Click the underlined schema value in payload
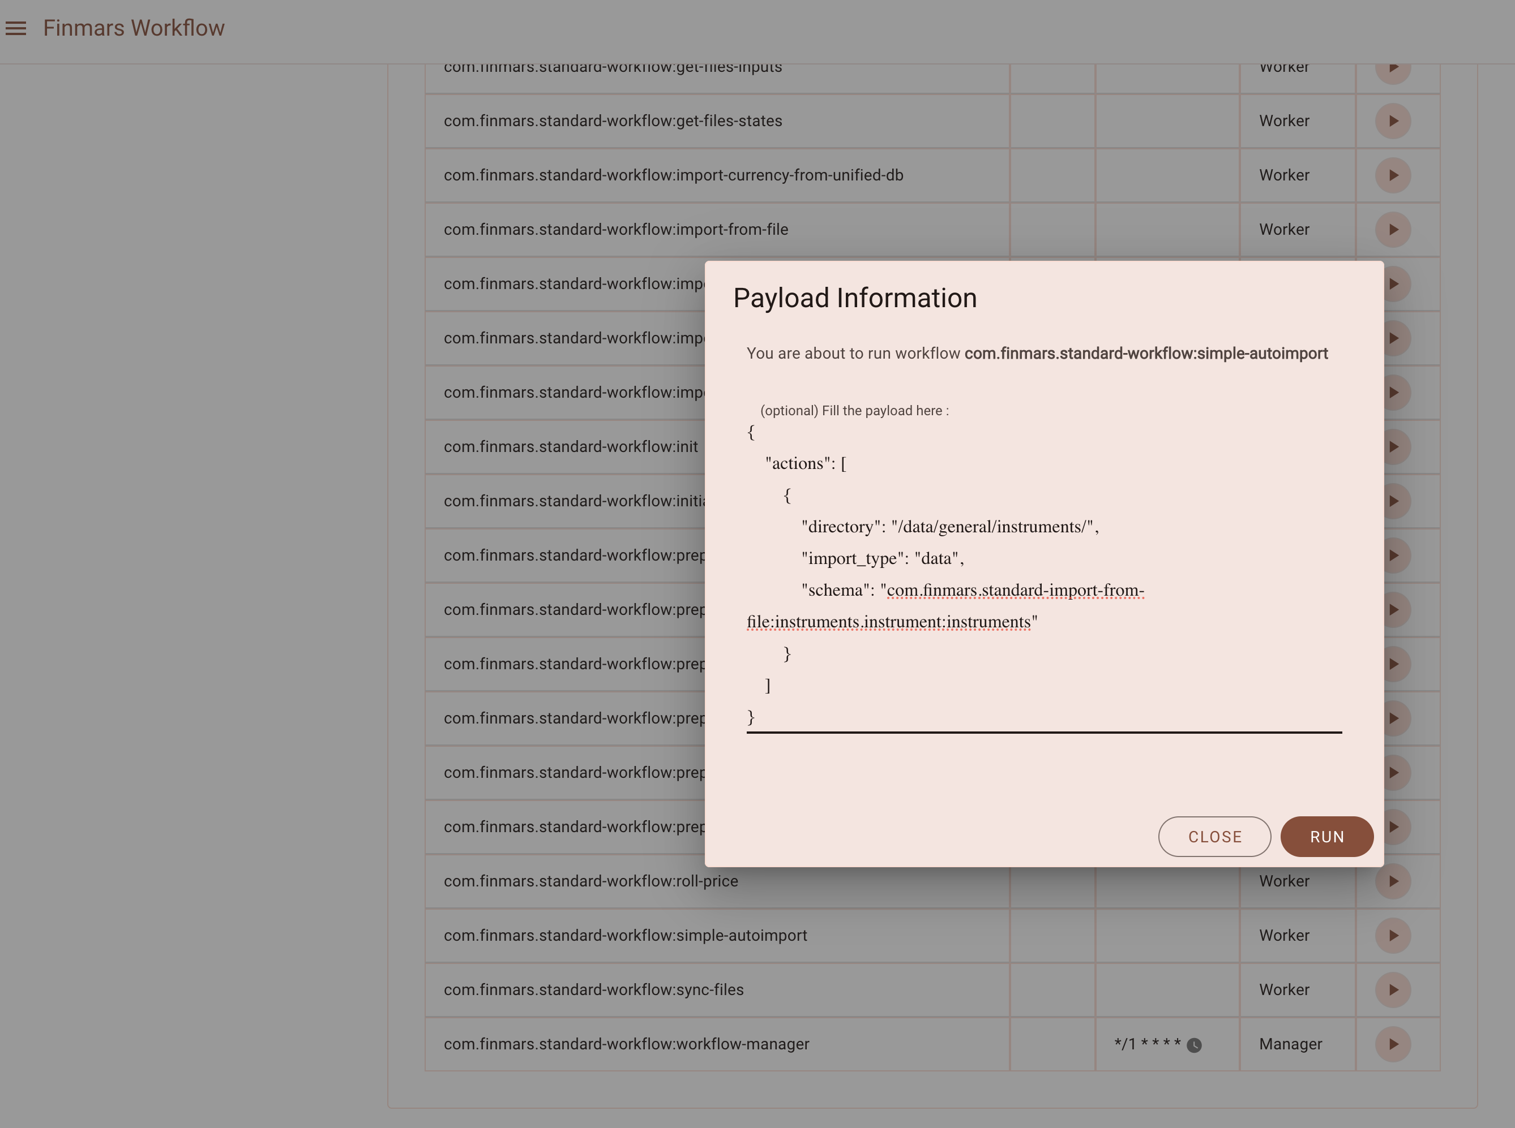Screen dimensions: 1515x1128 [946, 606]
